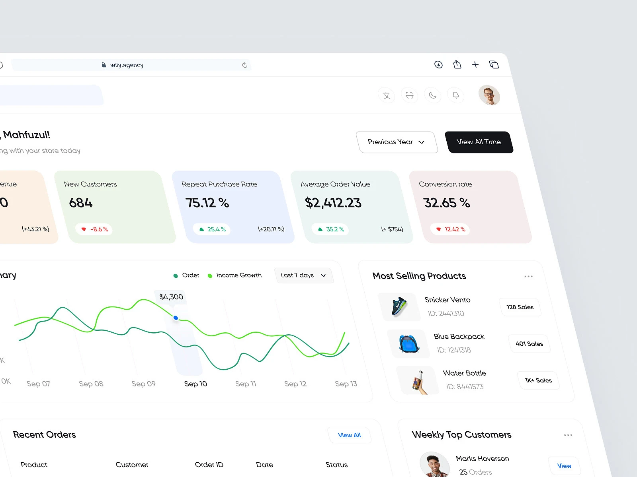Click the -8.6 % change badge
637x477 pixels.
(94, 229)
